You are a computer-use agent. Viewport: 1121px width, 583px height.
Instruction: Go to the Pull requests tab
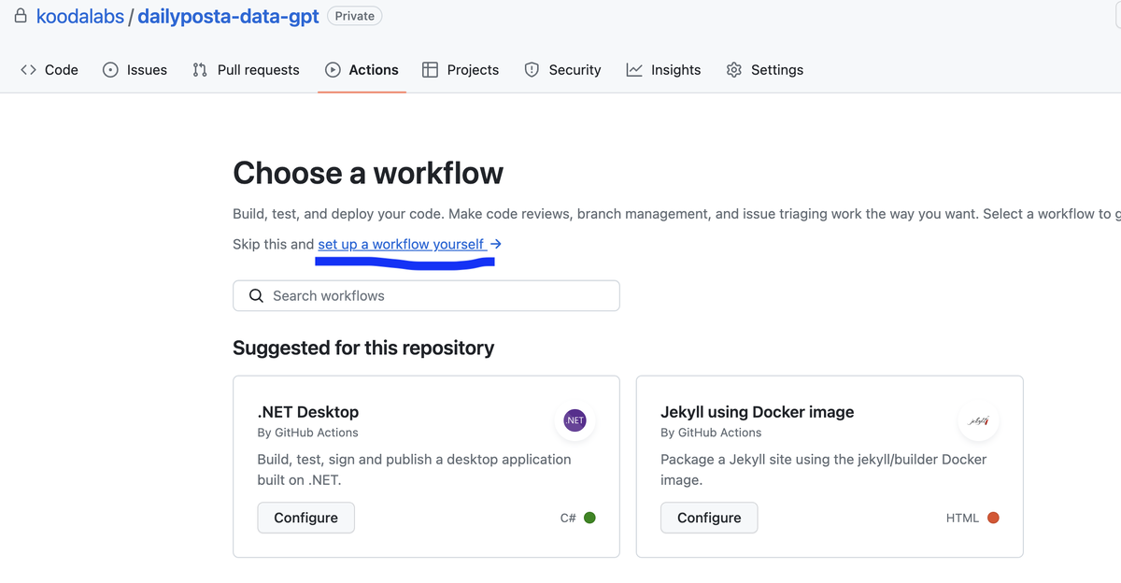[246, 70]
